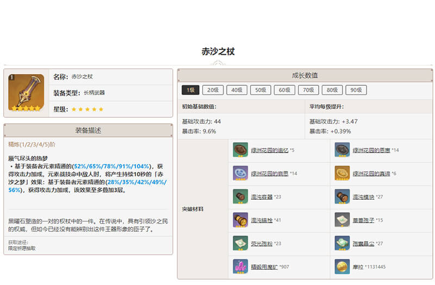Select the 1级 level tab
This screenshot has height=285, width=435.
[x=190, y=90]
